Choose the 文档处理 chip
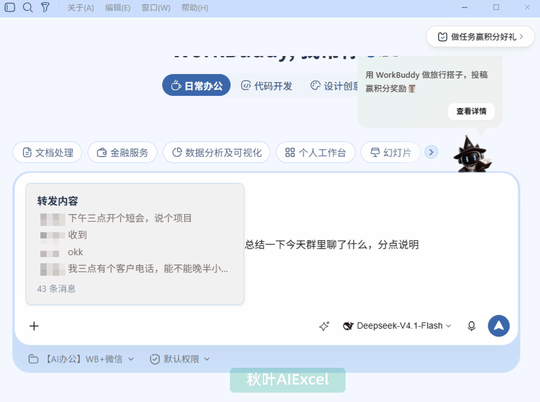Screen dimensions: 540x402 [x=47, y=152]
